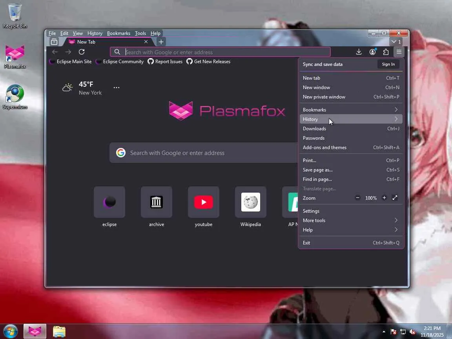Viewport: 452px width, 339px height.
Task: Open the Bookmarks menu in the menu bar
Action: [118, 33]
